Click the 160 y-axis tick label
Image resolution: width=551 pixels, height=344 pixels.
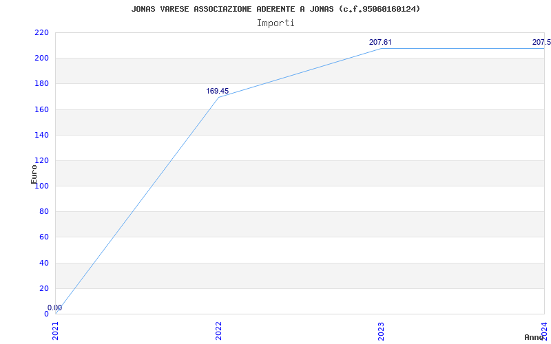pyautogui.click(x=41, y=109)
